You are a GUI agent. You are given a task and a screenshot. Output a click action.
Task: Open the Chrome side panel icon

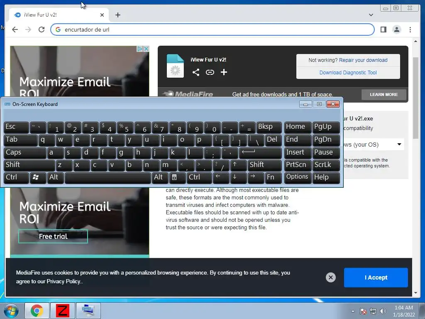[x=383, y=29]
